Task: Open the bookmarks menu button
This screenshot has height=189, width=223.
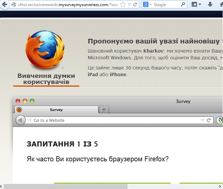Action: click(196, 5)
